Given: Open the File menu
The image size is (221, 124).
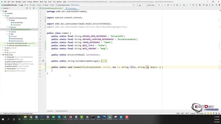Looking at the screenshot, I should 5,2.
